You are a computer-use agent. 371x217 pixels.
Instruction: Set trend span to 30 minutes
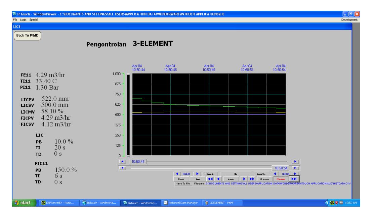click(x=264, y=179)
